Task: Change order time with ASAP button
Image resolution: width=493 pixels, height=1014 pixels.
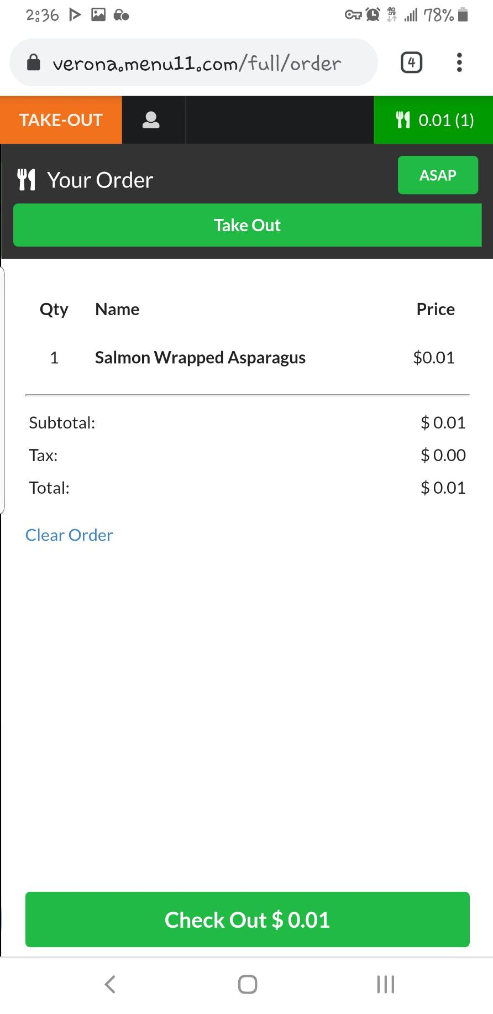Action: (x=438, y=175)
